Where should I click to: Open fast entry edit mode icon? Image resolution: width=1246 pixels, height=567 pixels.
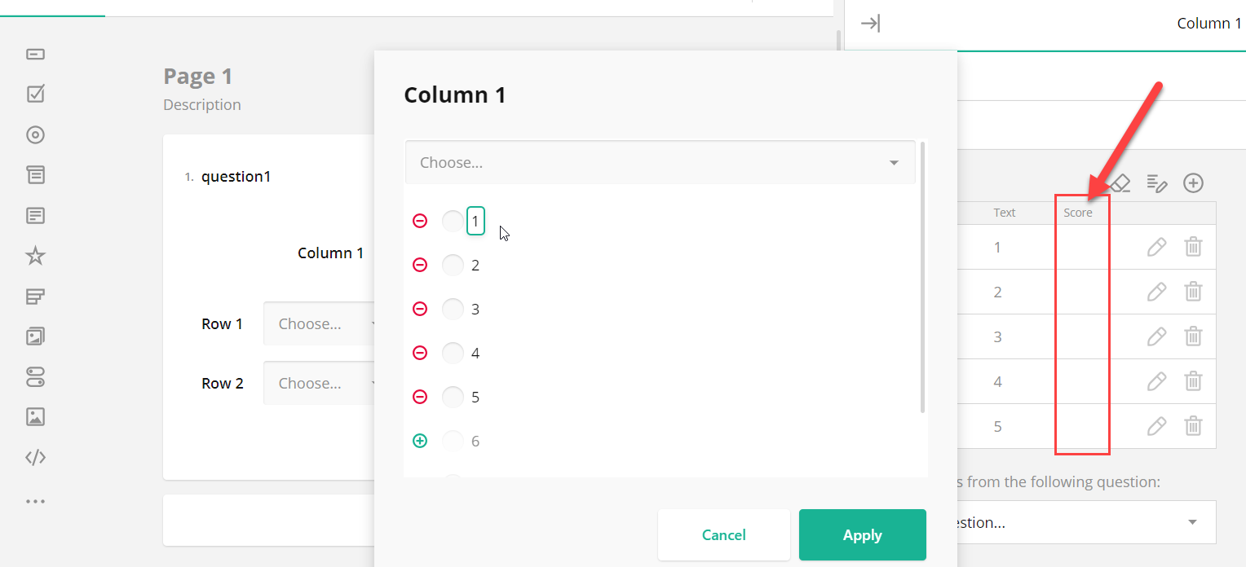point(1156,182)
